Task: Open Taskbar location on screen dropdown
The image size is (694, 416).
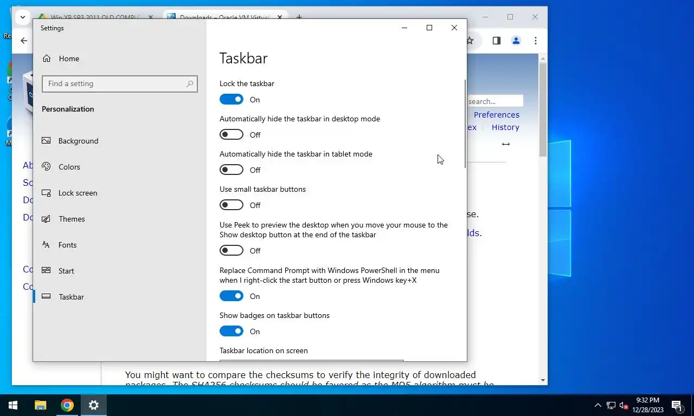Action: pos(312,360)
